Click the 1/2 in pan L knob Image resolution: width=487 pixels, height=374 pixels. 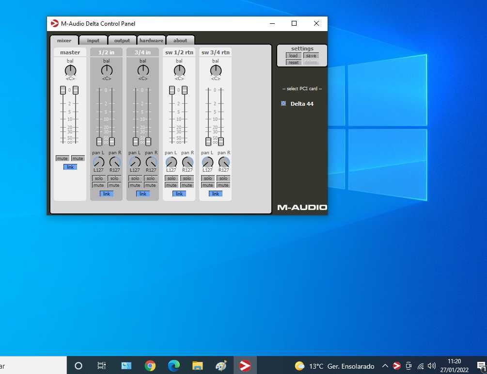point(98,162)
